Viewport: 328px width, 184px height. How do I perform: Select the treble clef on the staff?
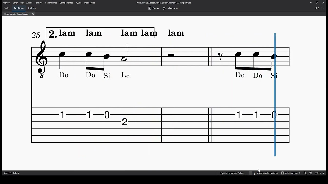[42, 59]
